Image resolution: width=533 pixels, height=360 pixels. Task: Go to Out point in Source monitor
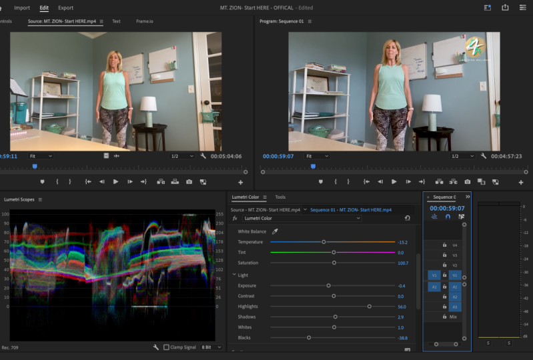[143, 182]
